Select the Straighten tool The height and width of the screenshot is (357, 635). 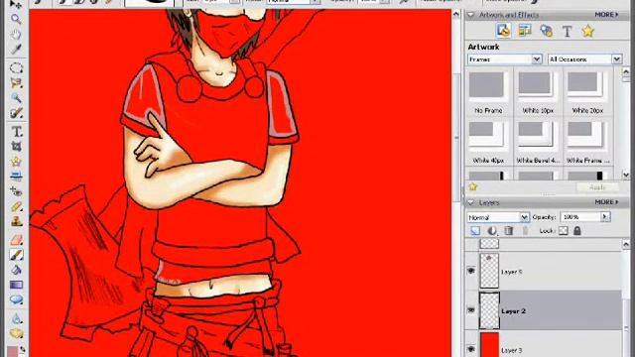pos(16,177)
